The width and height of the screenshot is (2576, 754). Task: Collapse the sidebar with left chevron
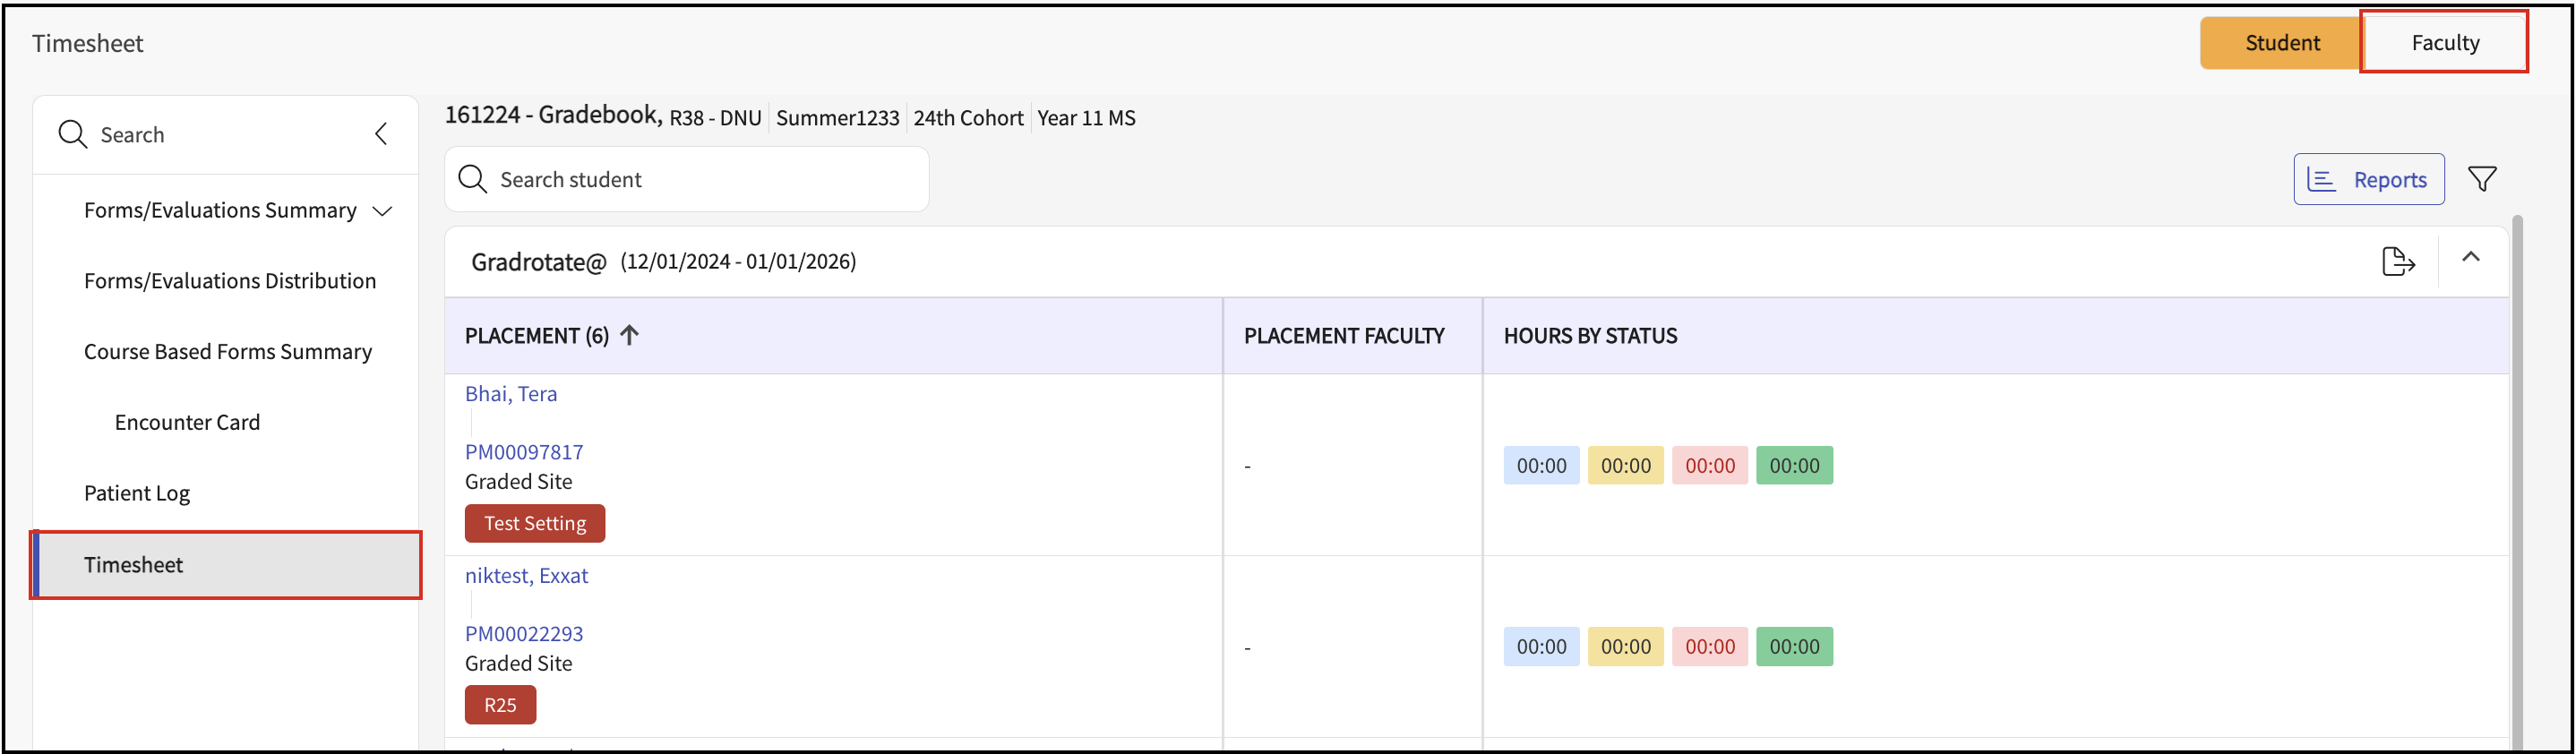click(x=381, y=134)
